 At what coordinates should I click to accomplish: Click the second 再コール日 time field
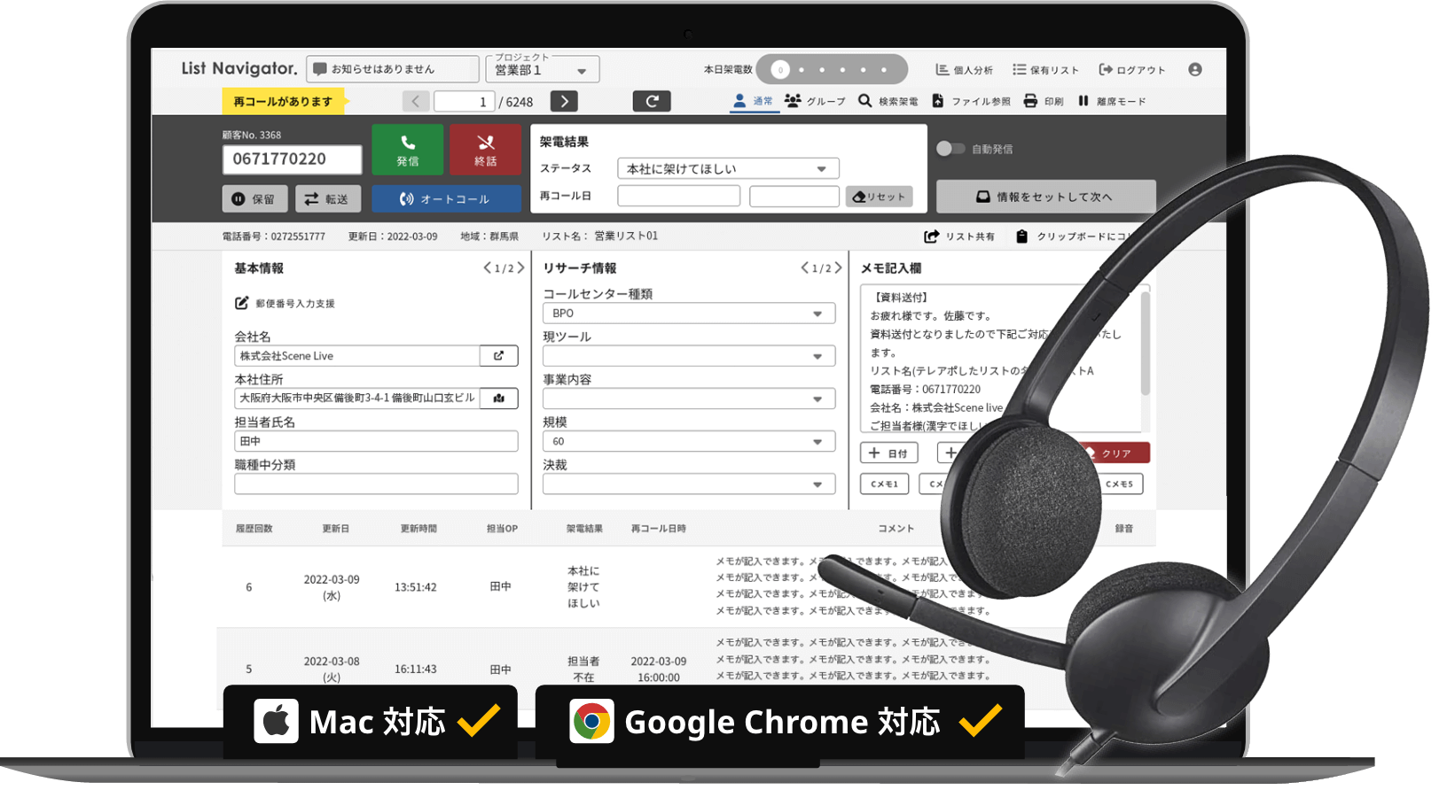[794, 197]
